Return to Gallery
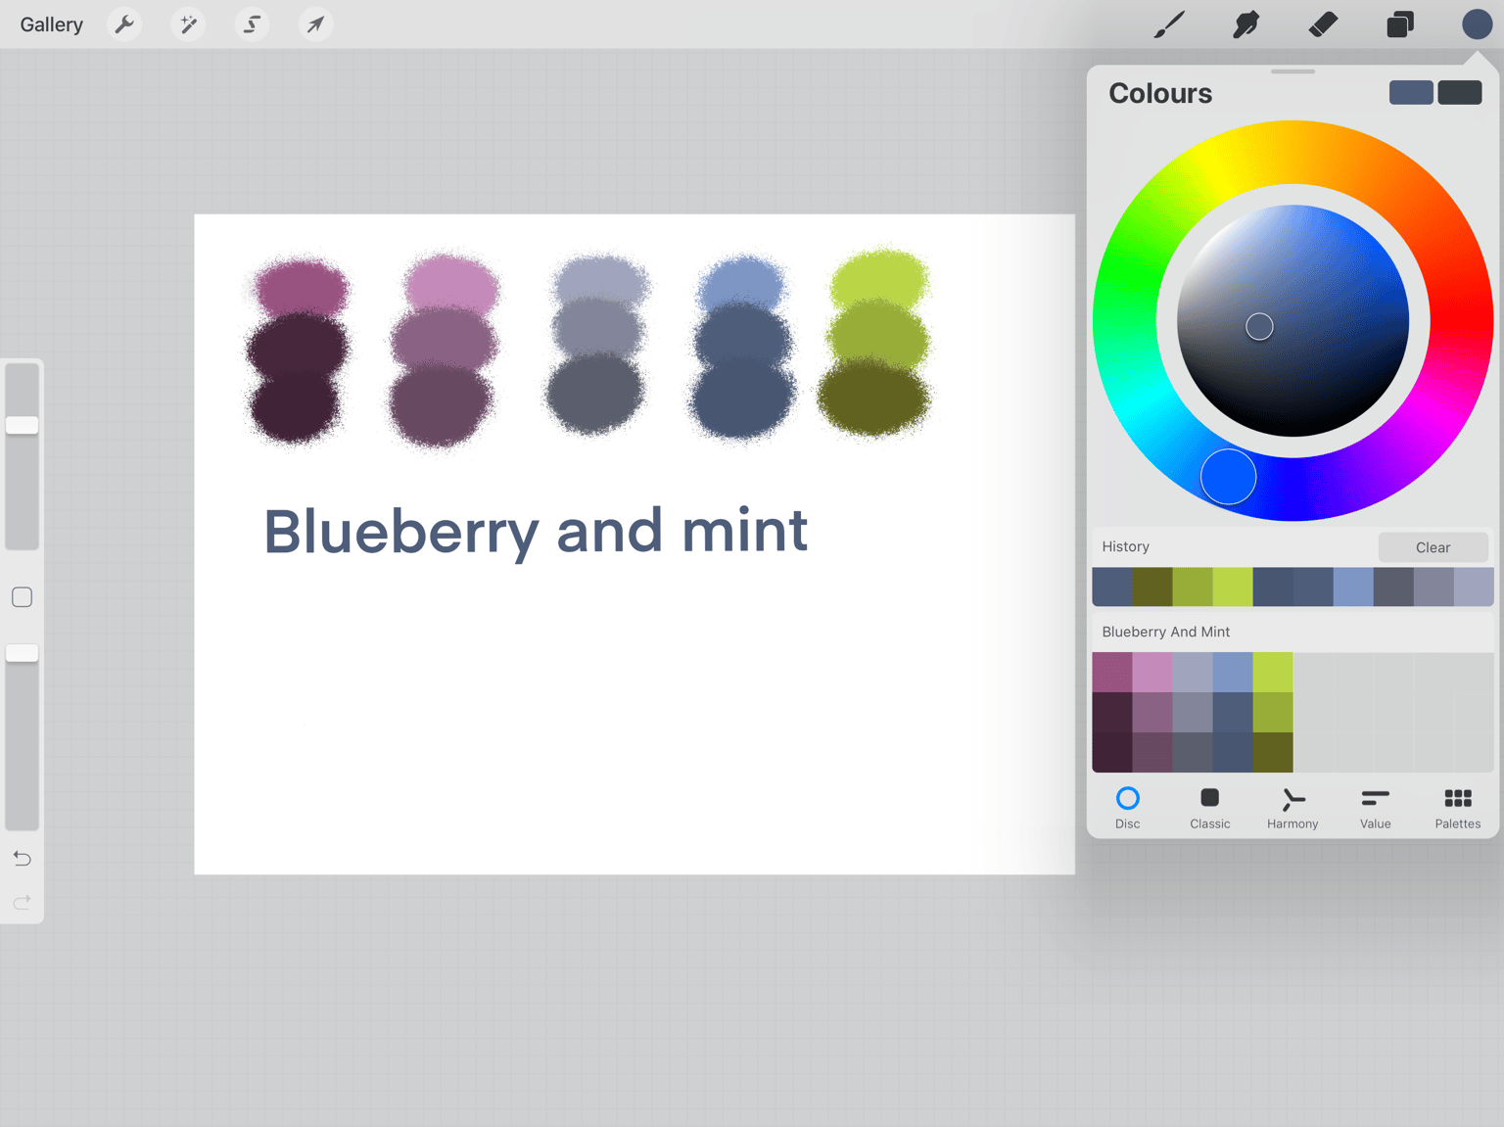Viewport: 1504px width, 1127px height. pos(51,23)
